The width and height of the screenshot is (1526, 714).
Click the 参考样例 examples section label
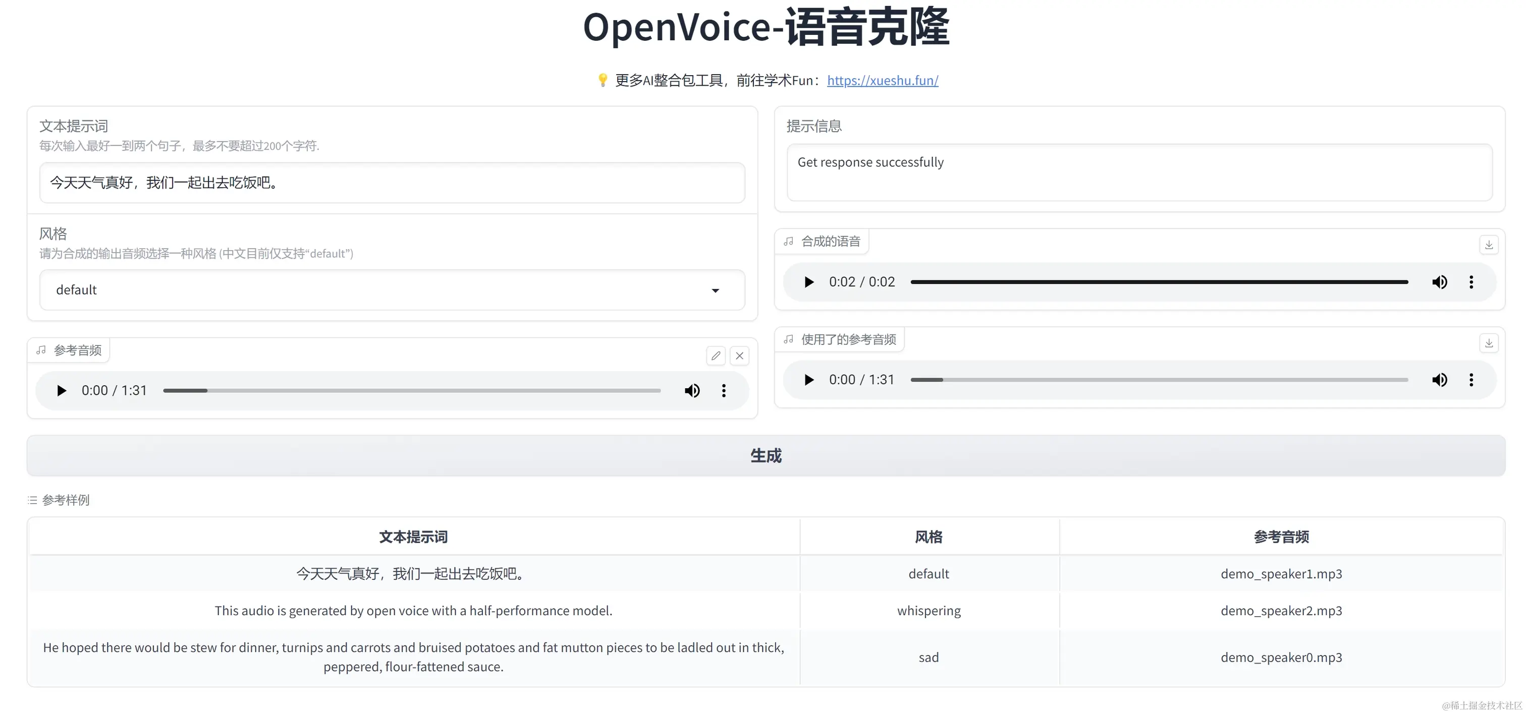66,500
